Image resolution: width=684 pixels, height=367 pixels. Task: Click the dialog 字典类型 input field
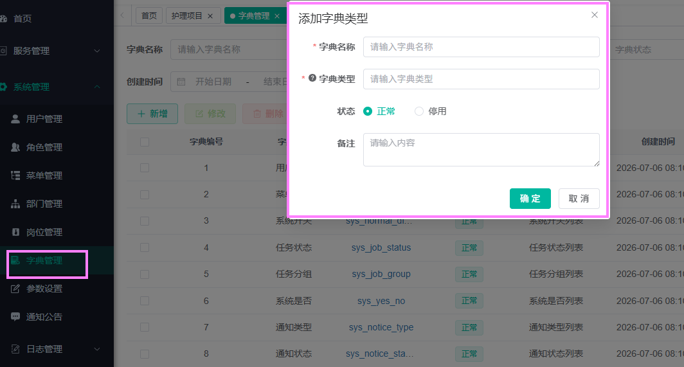[x=481, y=79]
